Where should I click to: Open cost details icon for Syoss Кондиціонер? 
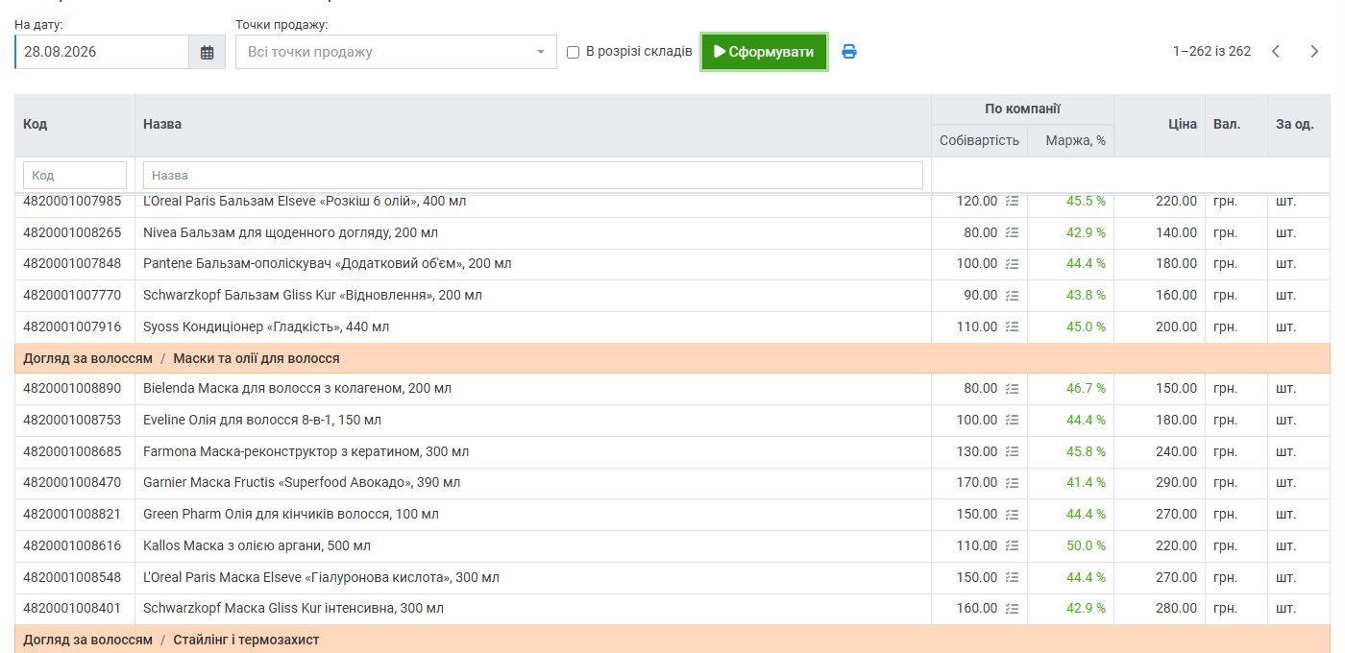click(1012, 327)
